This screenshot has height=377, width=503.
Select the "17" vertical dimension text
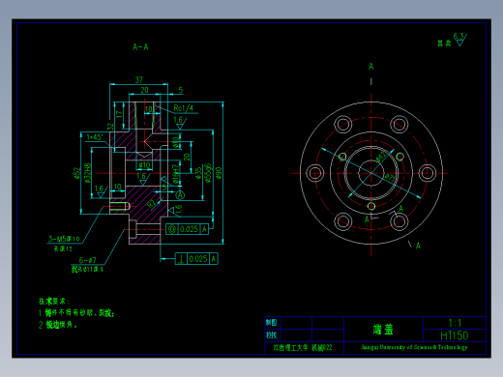(x=119, y=114)
